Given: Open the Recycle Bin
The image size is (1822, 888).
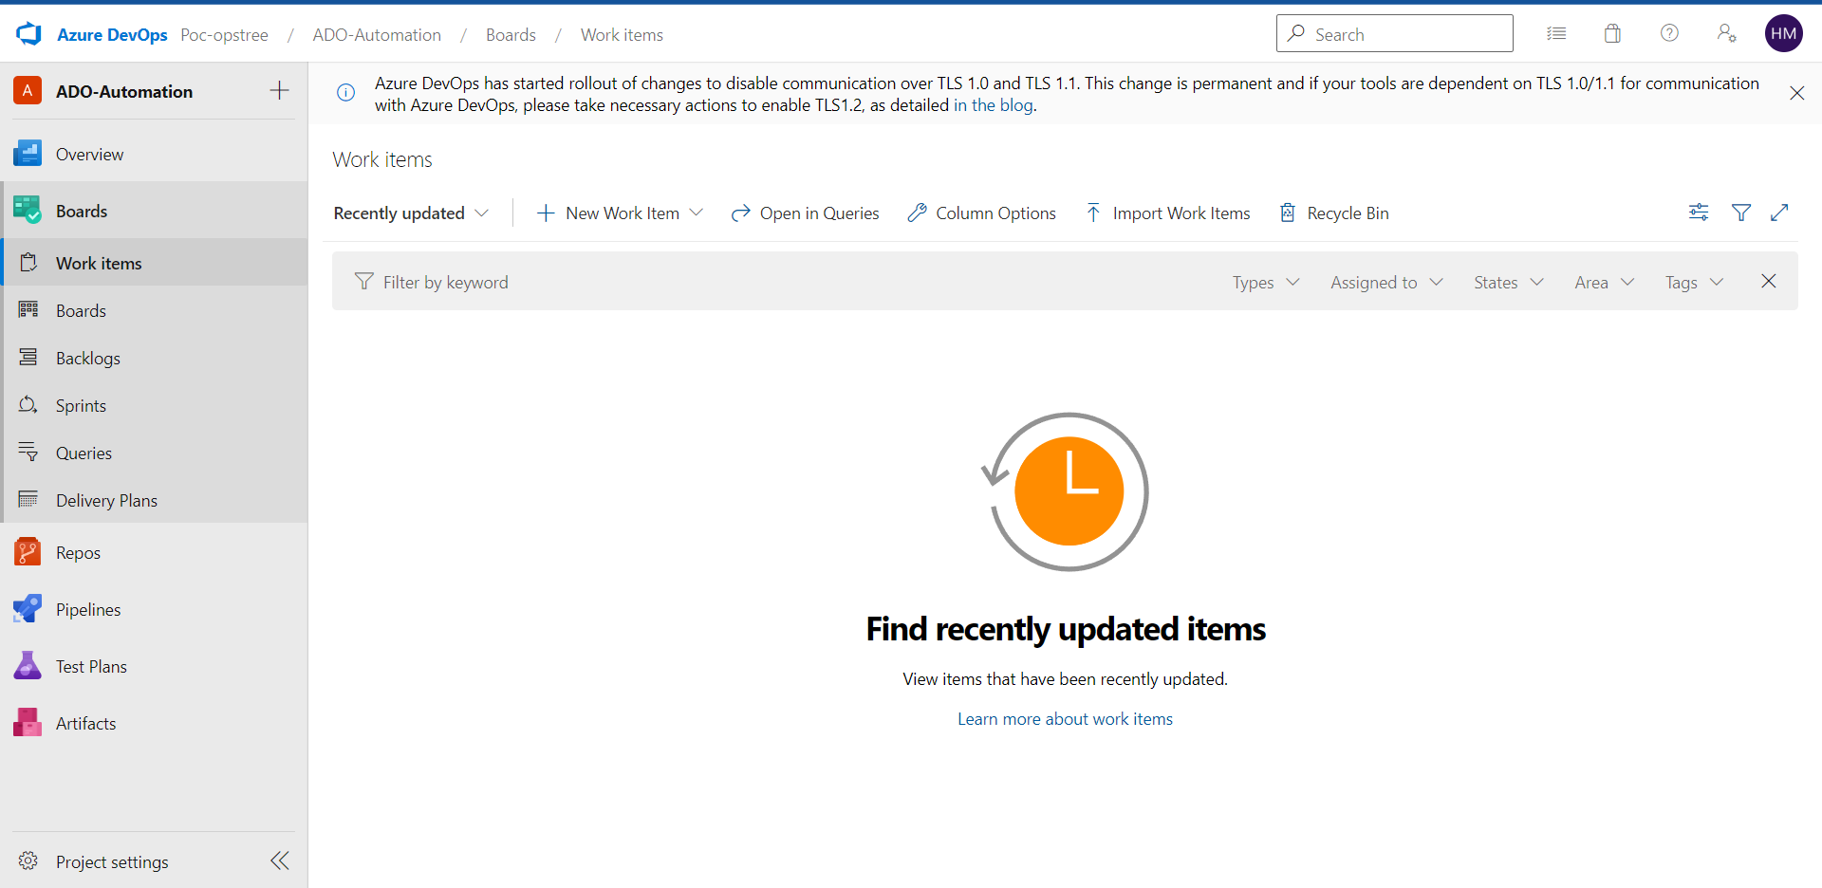Looking at the screenshot, I should click(x=1333, y=213).
